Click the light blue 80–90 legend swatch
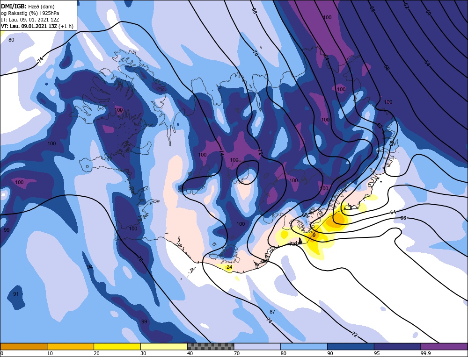Screen dimensions: 468x357 tap(304, 346)
